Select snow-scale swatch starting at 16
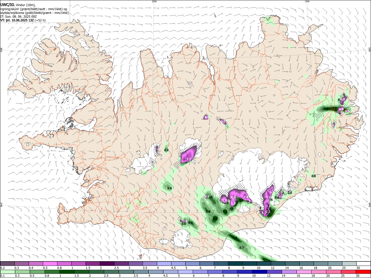This screenshot has width=371, height=278. 306,264
